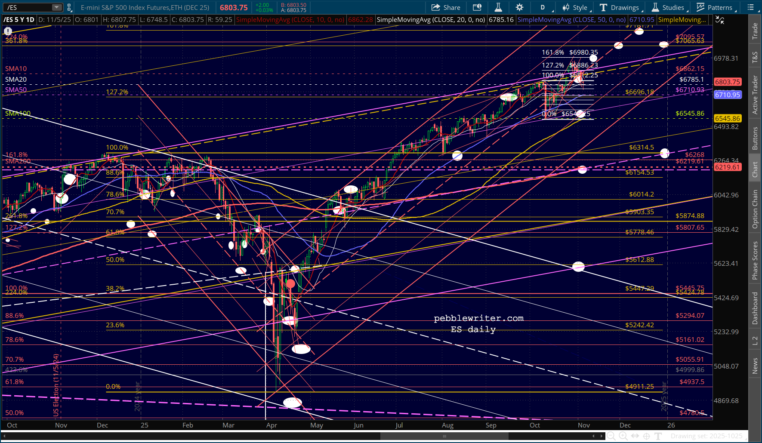Image resolution: width=762 pixels, height=443 pixels.
Task: Toggle the chart expand arrows icon
Action: (x=719, y=20)
